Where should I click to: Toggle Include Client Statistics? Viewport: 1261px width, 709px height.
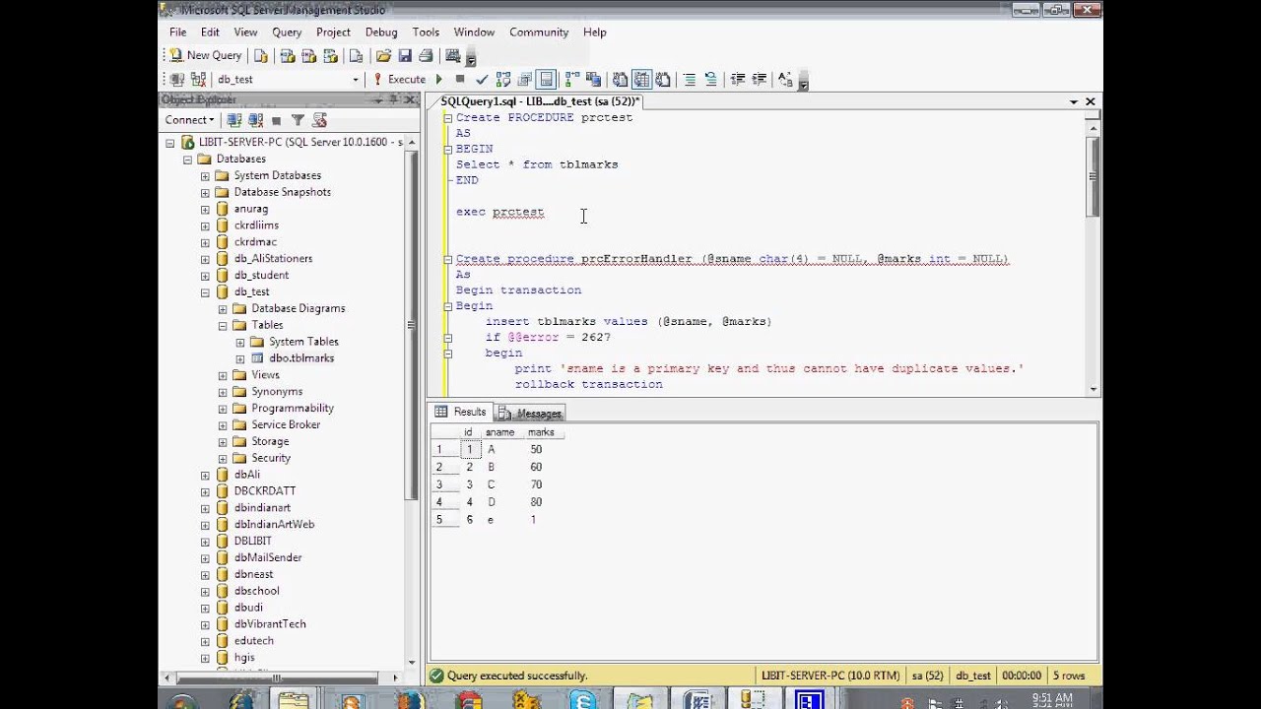593,79
